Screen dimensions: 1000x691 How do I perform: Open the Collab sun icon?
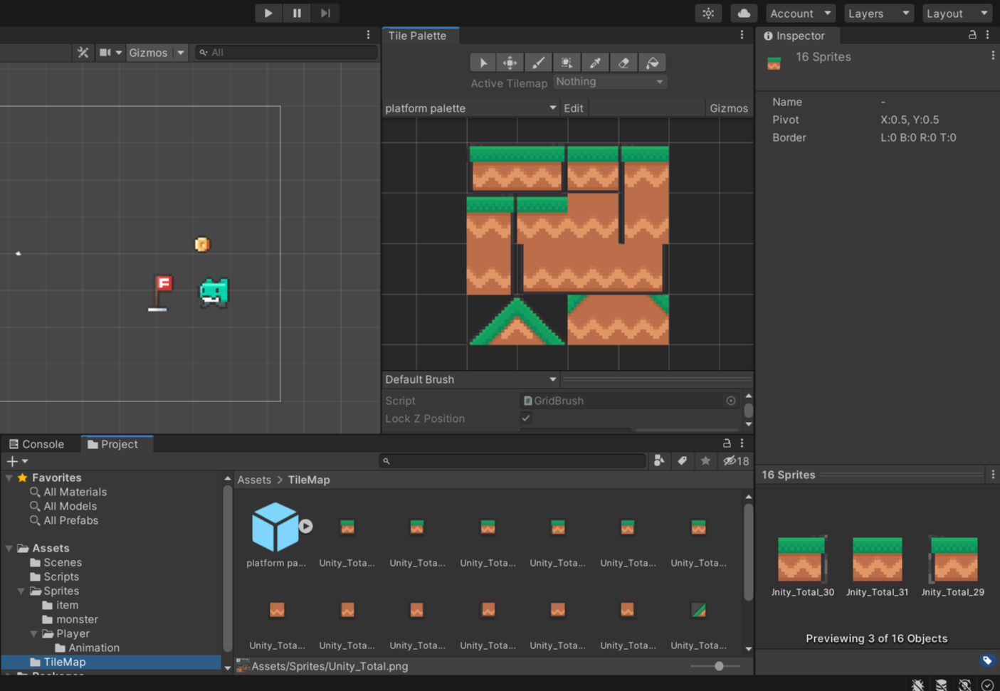708,14
